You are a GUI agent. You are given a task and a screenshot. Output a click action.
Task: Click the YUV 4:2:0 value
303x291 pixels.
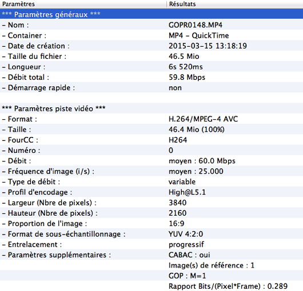click(x=186, y=234)
